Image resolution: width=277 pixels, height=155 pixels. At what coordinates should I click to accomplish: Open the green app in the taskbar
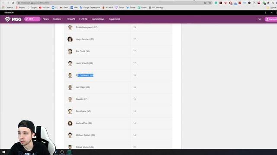pyautogui.click(x=69, y=152)
